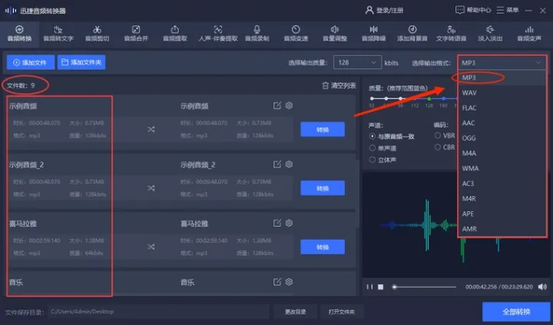Click 全部转换 convert all button

(x=516, y=312)
